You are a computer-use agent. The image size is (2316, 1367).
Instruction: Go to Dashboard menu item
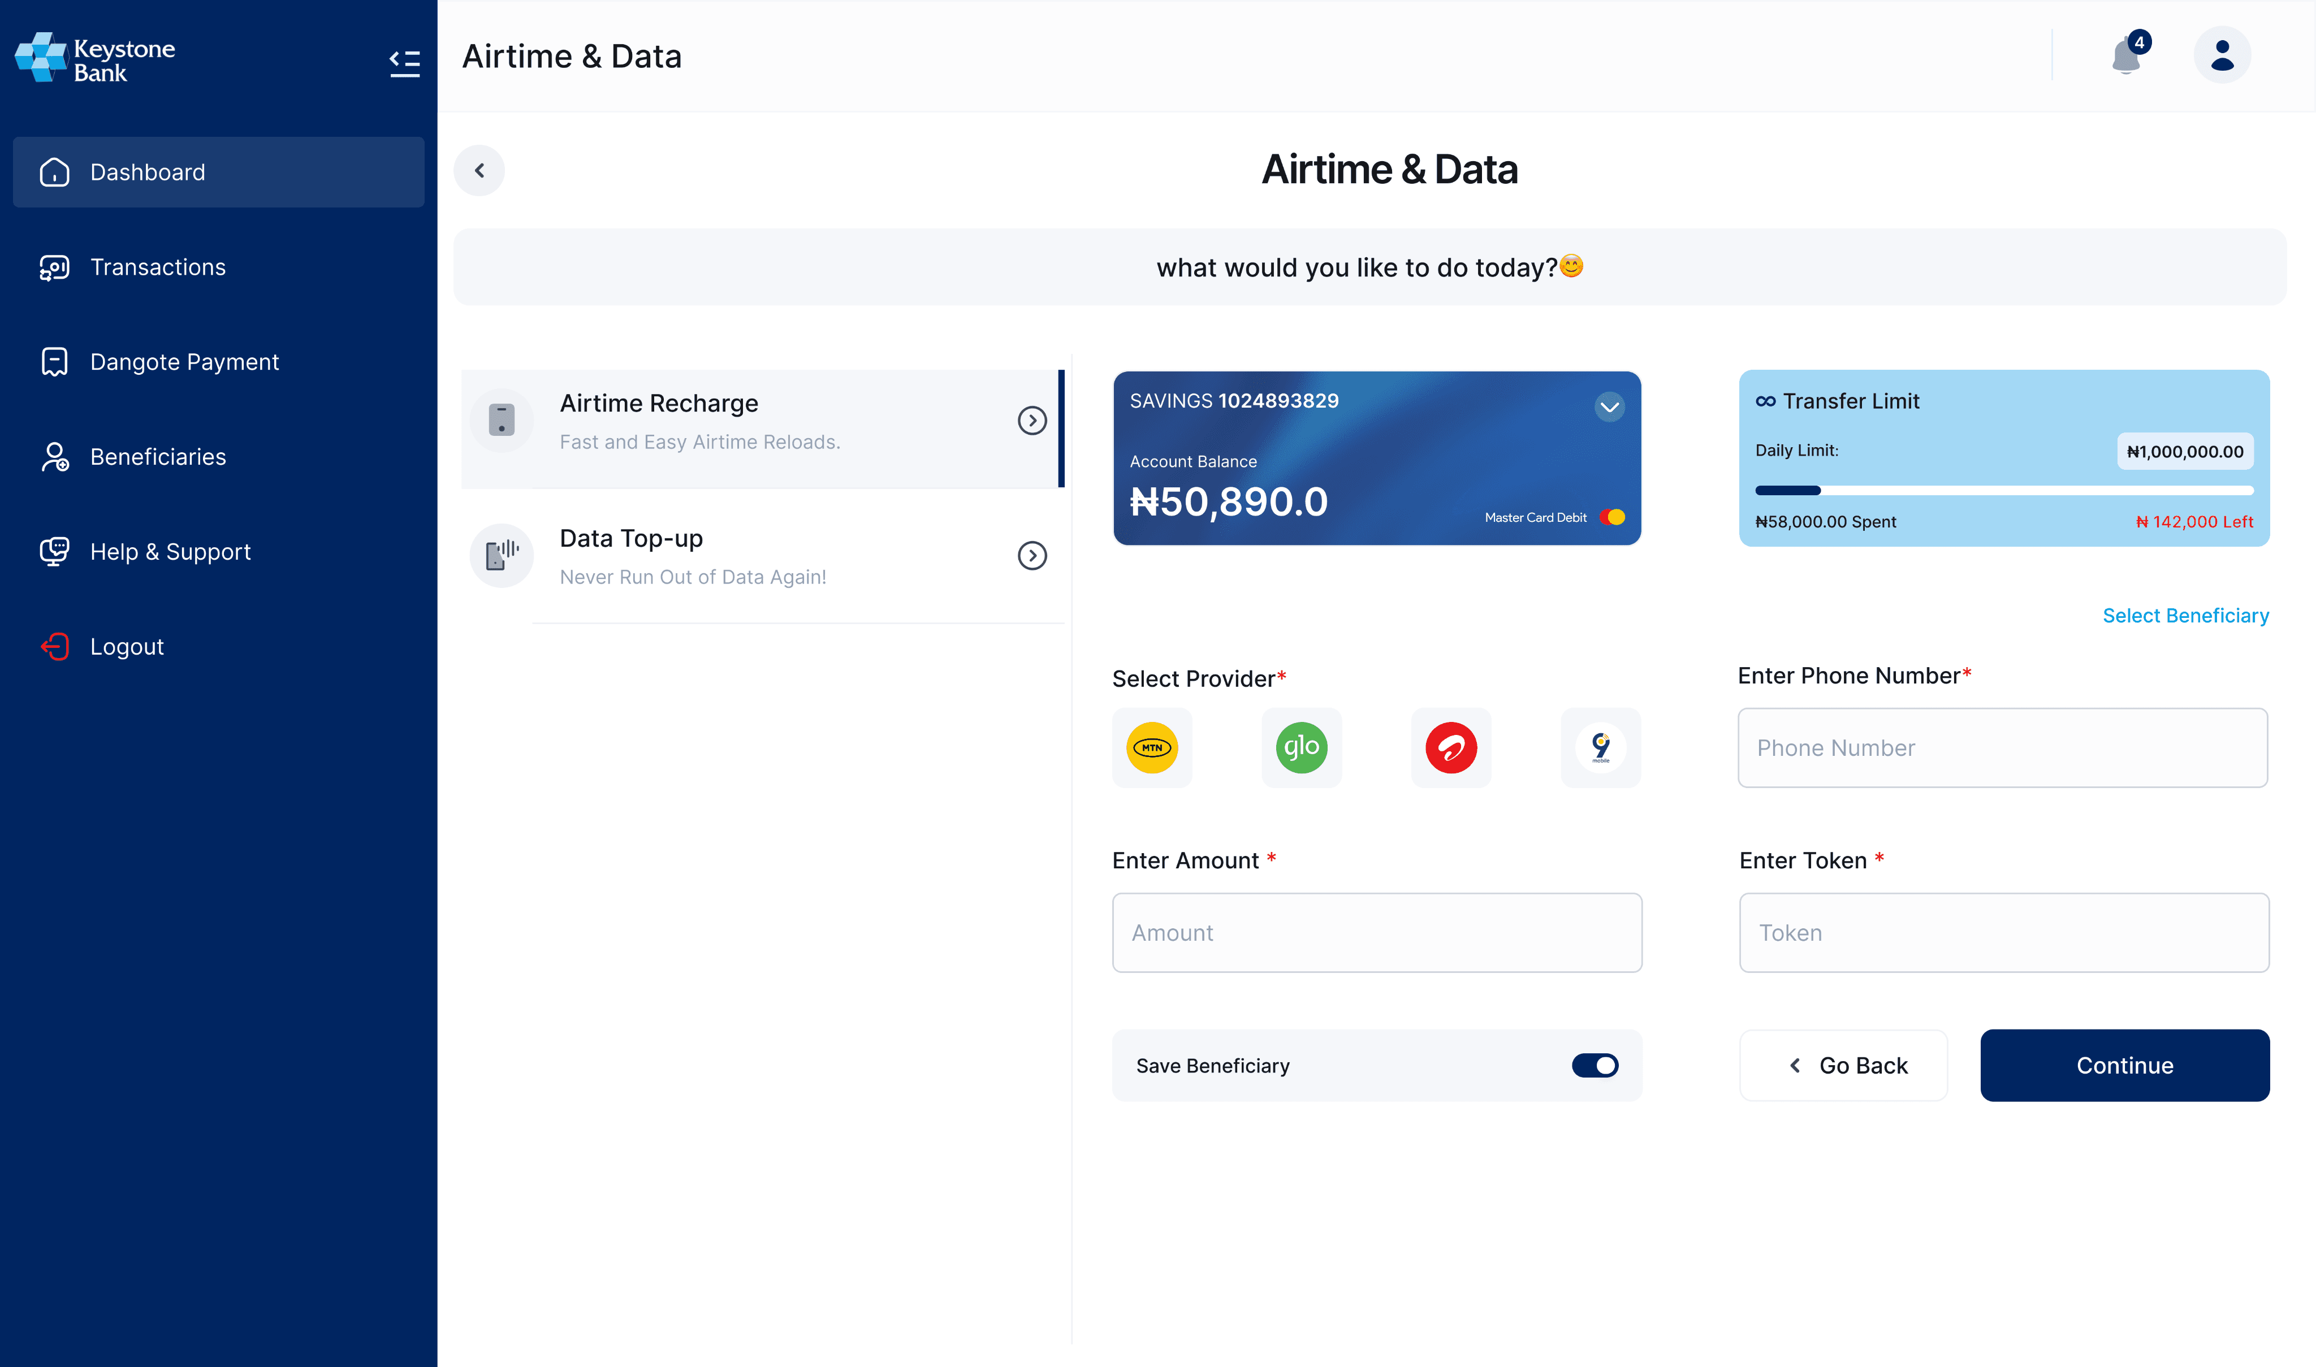click(x=218, y=172)
